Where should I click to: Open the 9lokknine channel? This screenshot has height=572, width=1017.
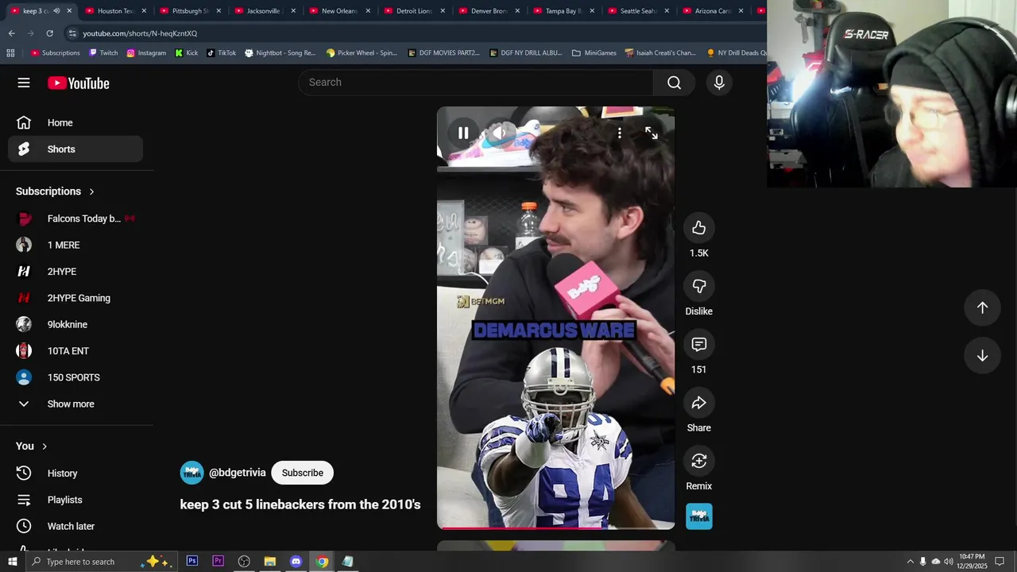[75, 324]
